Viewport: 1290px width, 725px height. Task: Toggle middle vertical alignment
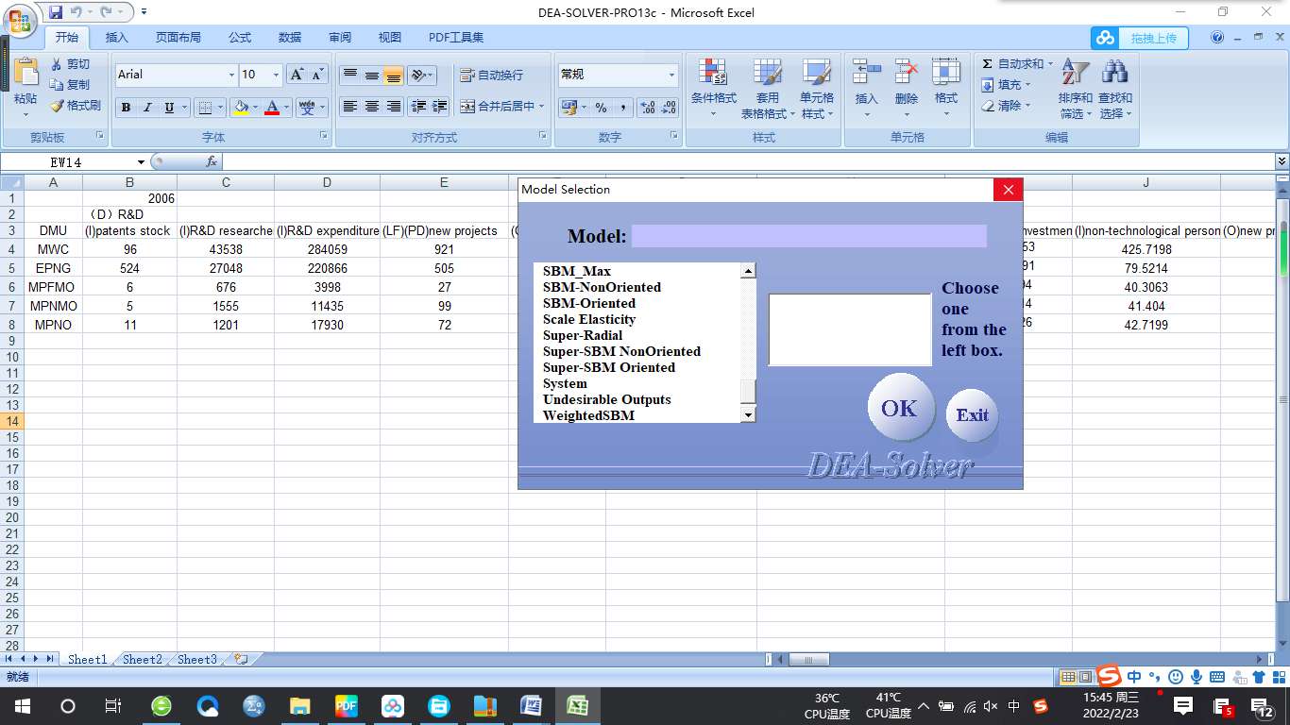372,76
